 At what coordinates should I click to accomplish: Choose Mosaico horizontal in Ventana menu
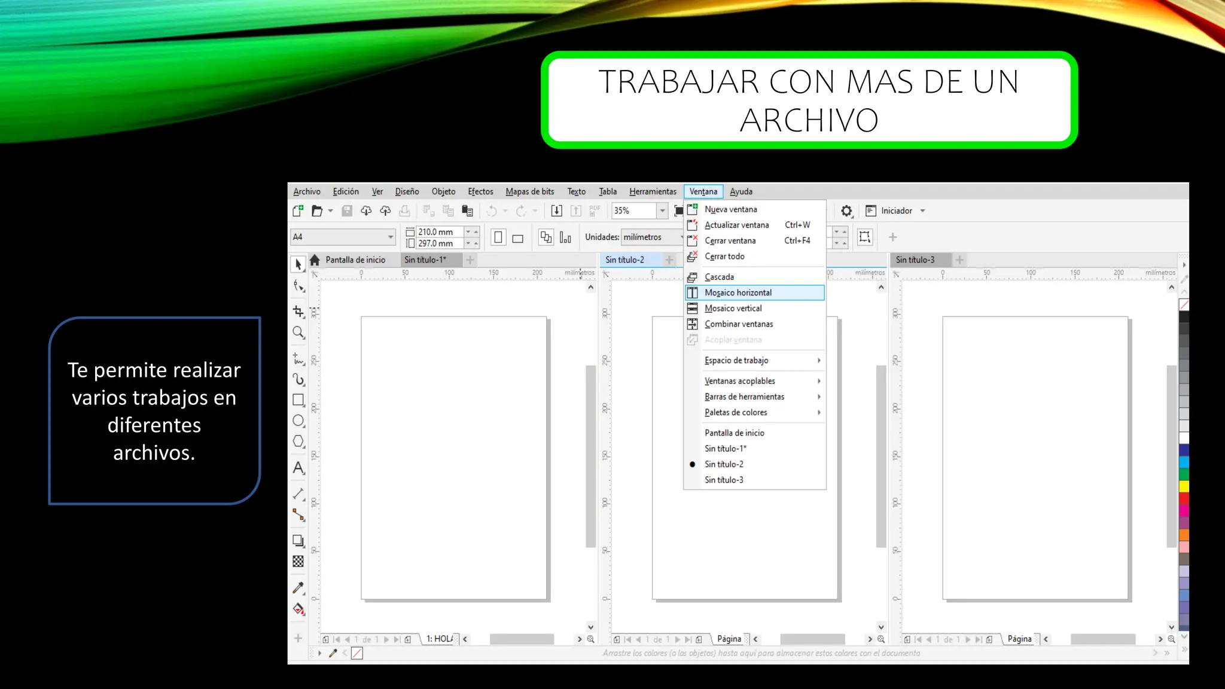pyautogui.click(x=755, y=292)
